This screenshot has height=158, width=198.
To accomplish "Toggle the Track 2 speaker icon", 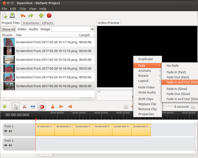I will click(10, 131).
